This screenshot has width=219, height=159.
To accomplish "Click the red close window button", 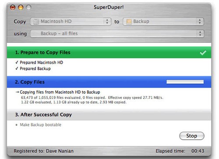I will coord(13,7).
